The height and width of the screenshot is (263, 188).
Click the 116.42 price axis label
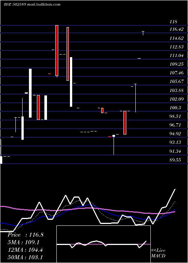click(x=177, y=29)
